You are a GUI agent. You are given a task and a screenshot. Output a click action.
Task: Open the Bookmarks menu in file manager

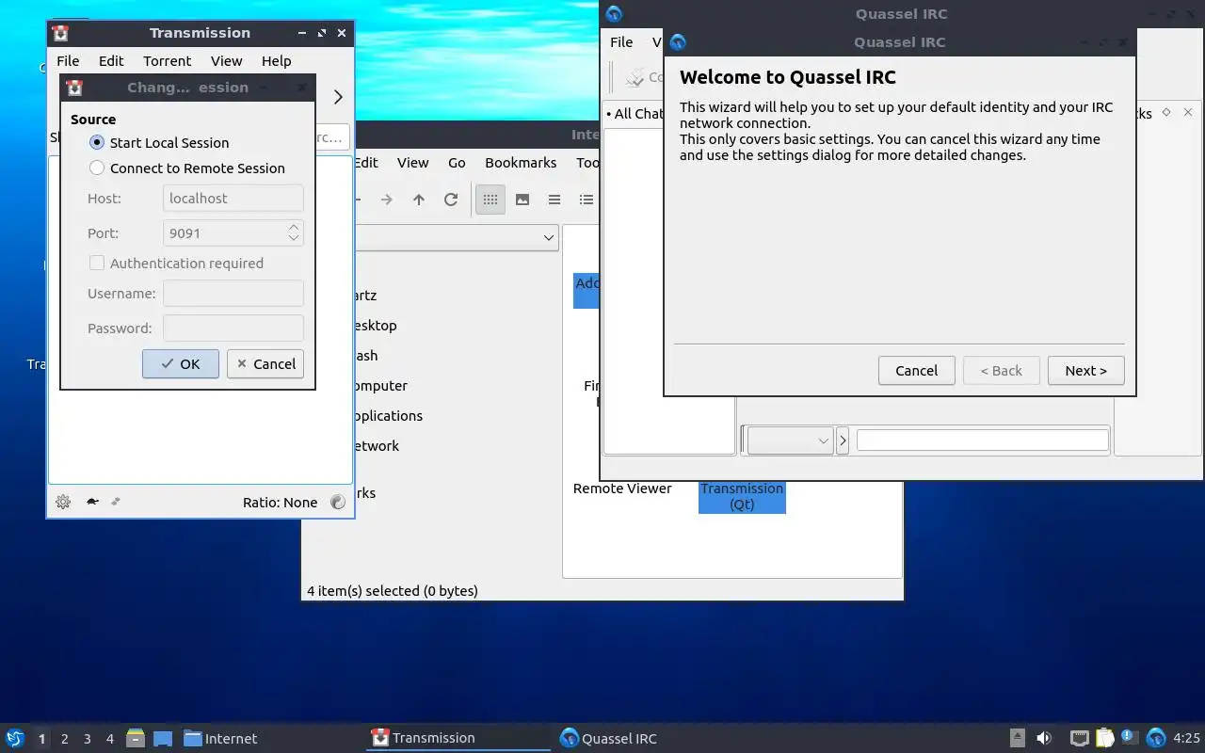click(521, 163)
